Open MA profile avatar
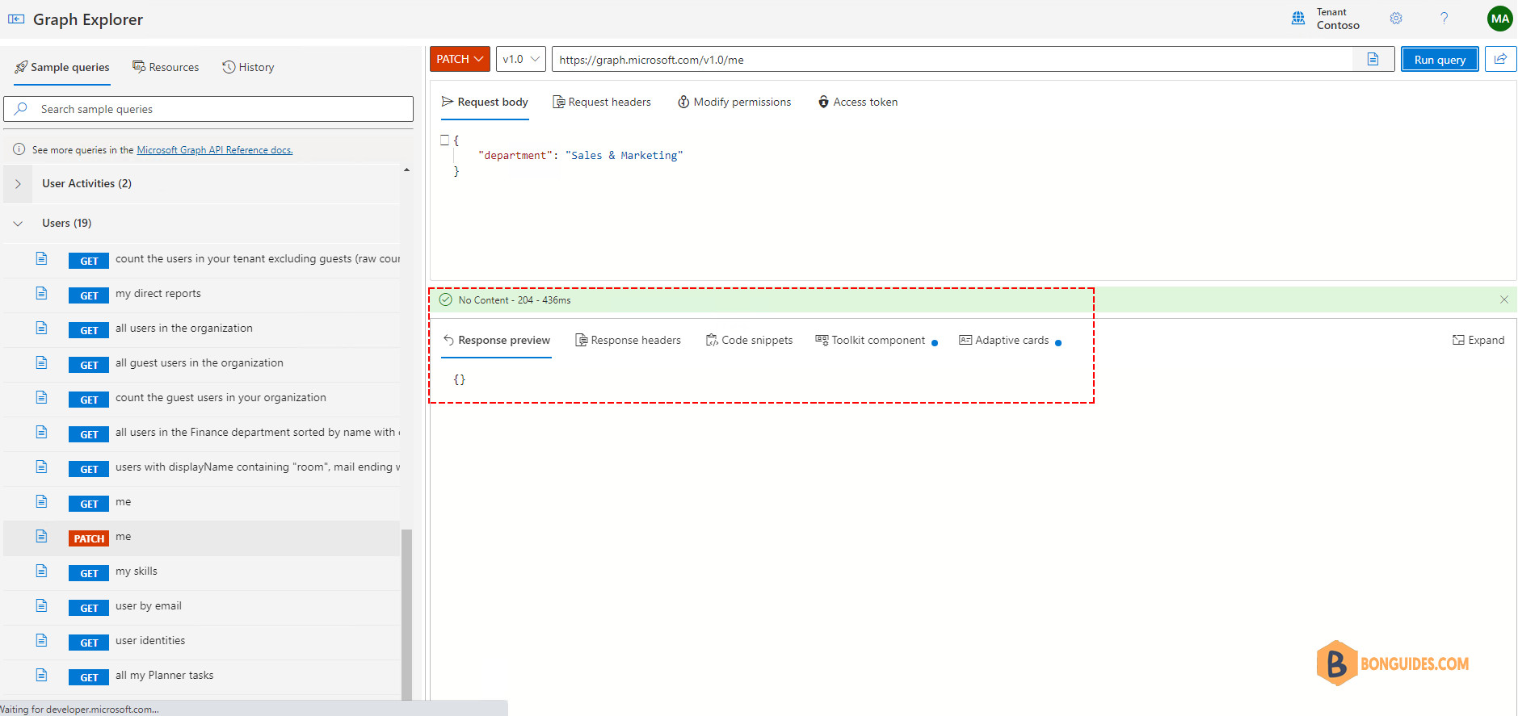Screen dimensions: 1518x716 coord(1500,19)
